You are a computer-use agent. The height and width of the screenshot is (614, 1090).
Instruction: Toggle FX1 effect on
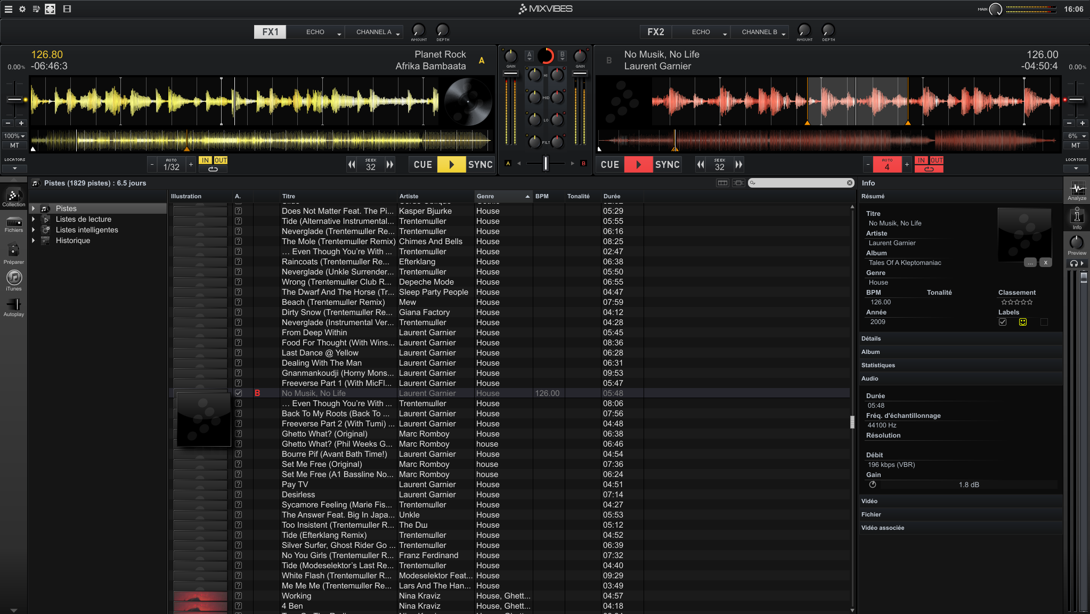point(270,32)
